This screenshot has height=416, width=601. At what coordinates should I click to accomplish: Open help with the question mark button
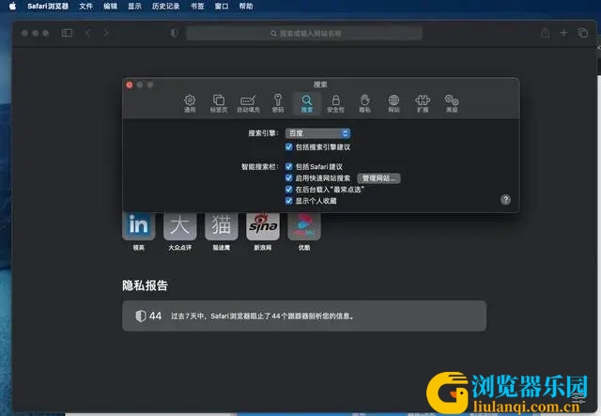505,199
